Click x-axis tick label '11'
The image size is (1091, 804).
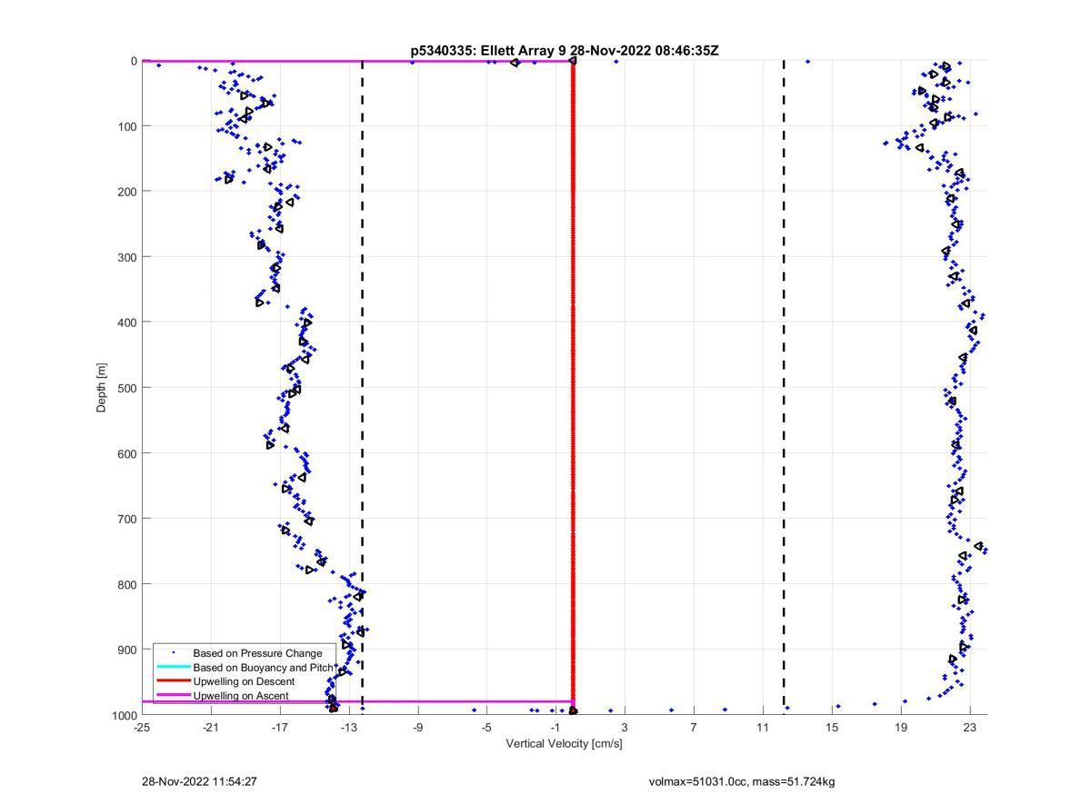pos(763,728)
